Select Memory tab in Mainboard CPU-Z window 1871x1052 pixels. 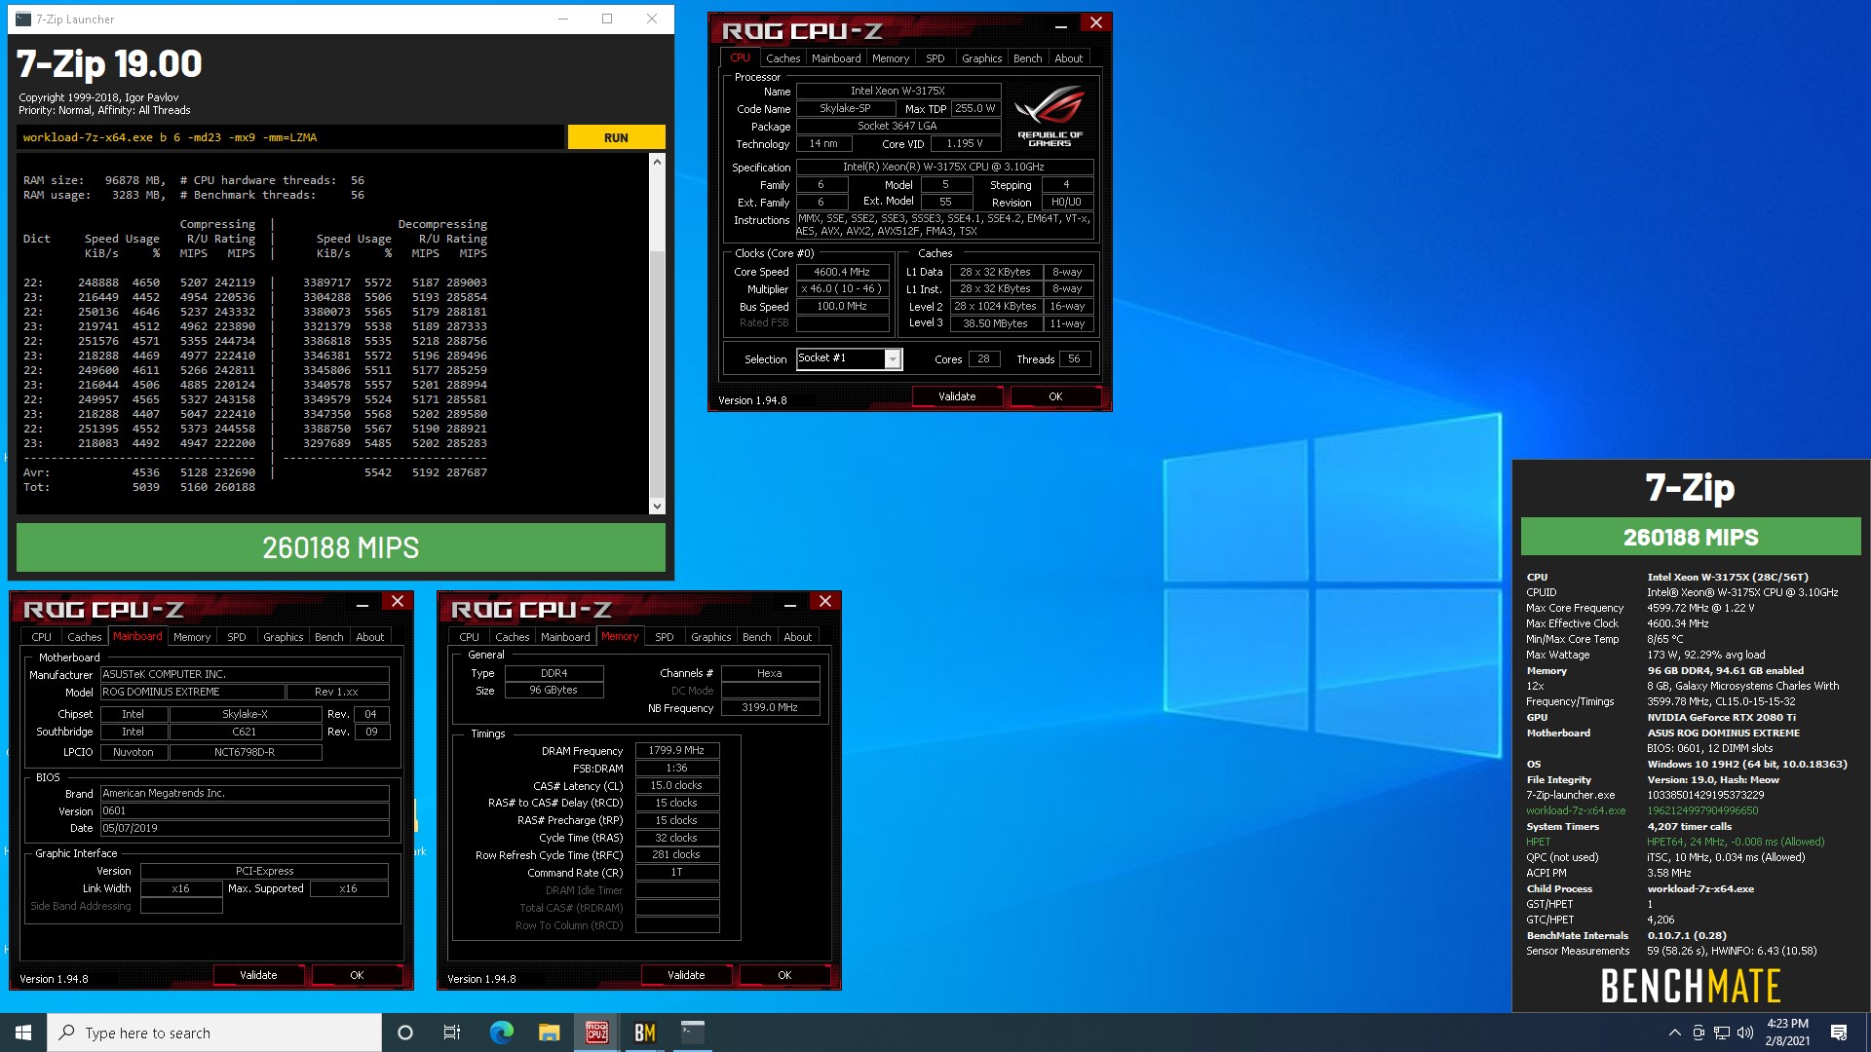tap(192, 637)
